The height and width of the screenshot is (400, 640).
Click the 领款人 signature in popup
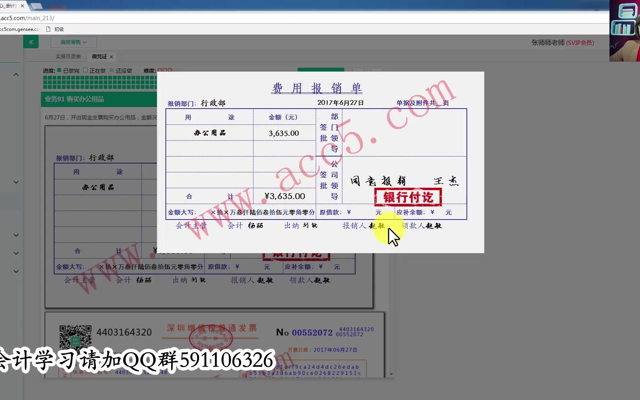click(x=421, y=226)
